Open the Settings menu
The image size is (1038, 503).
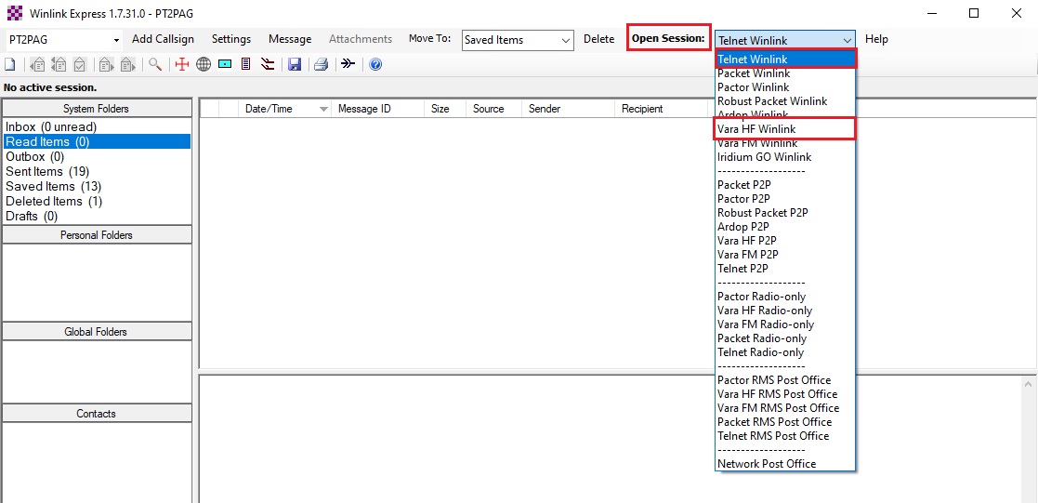[x=231, y=39]
